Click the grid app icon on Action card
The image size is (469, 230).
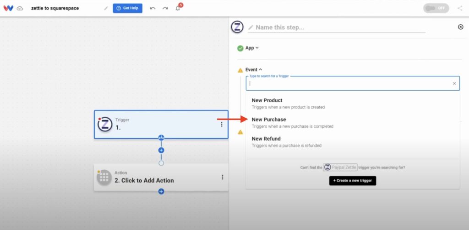(104, 178)
